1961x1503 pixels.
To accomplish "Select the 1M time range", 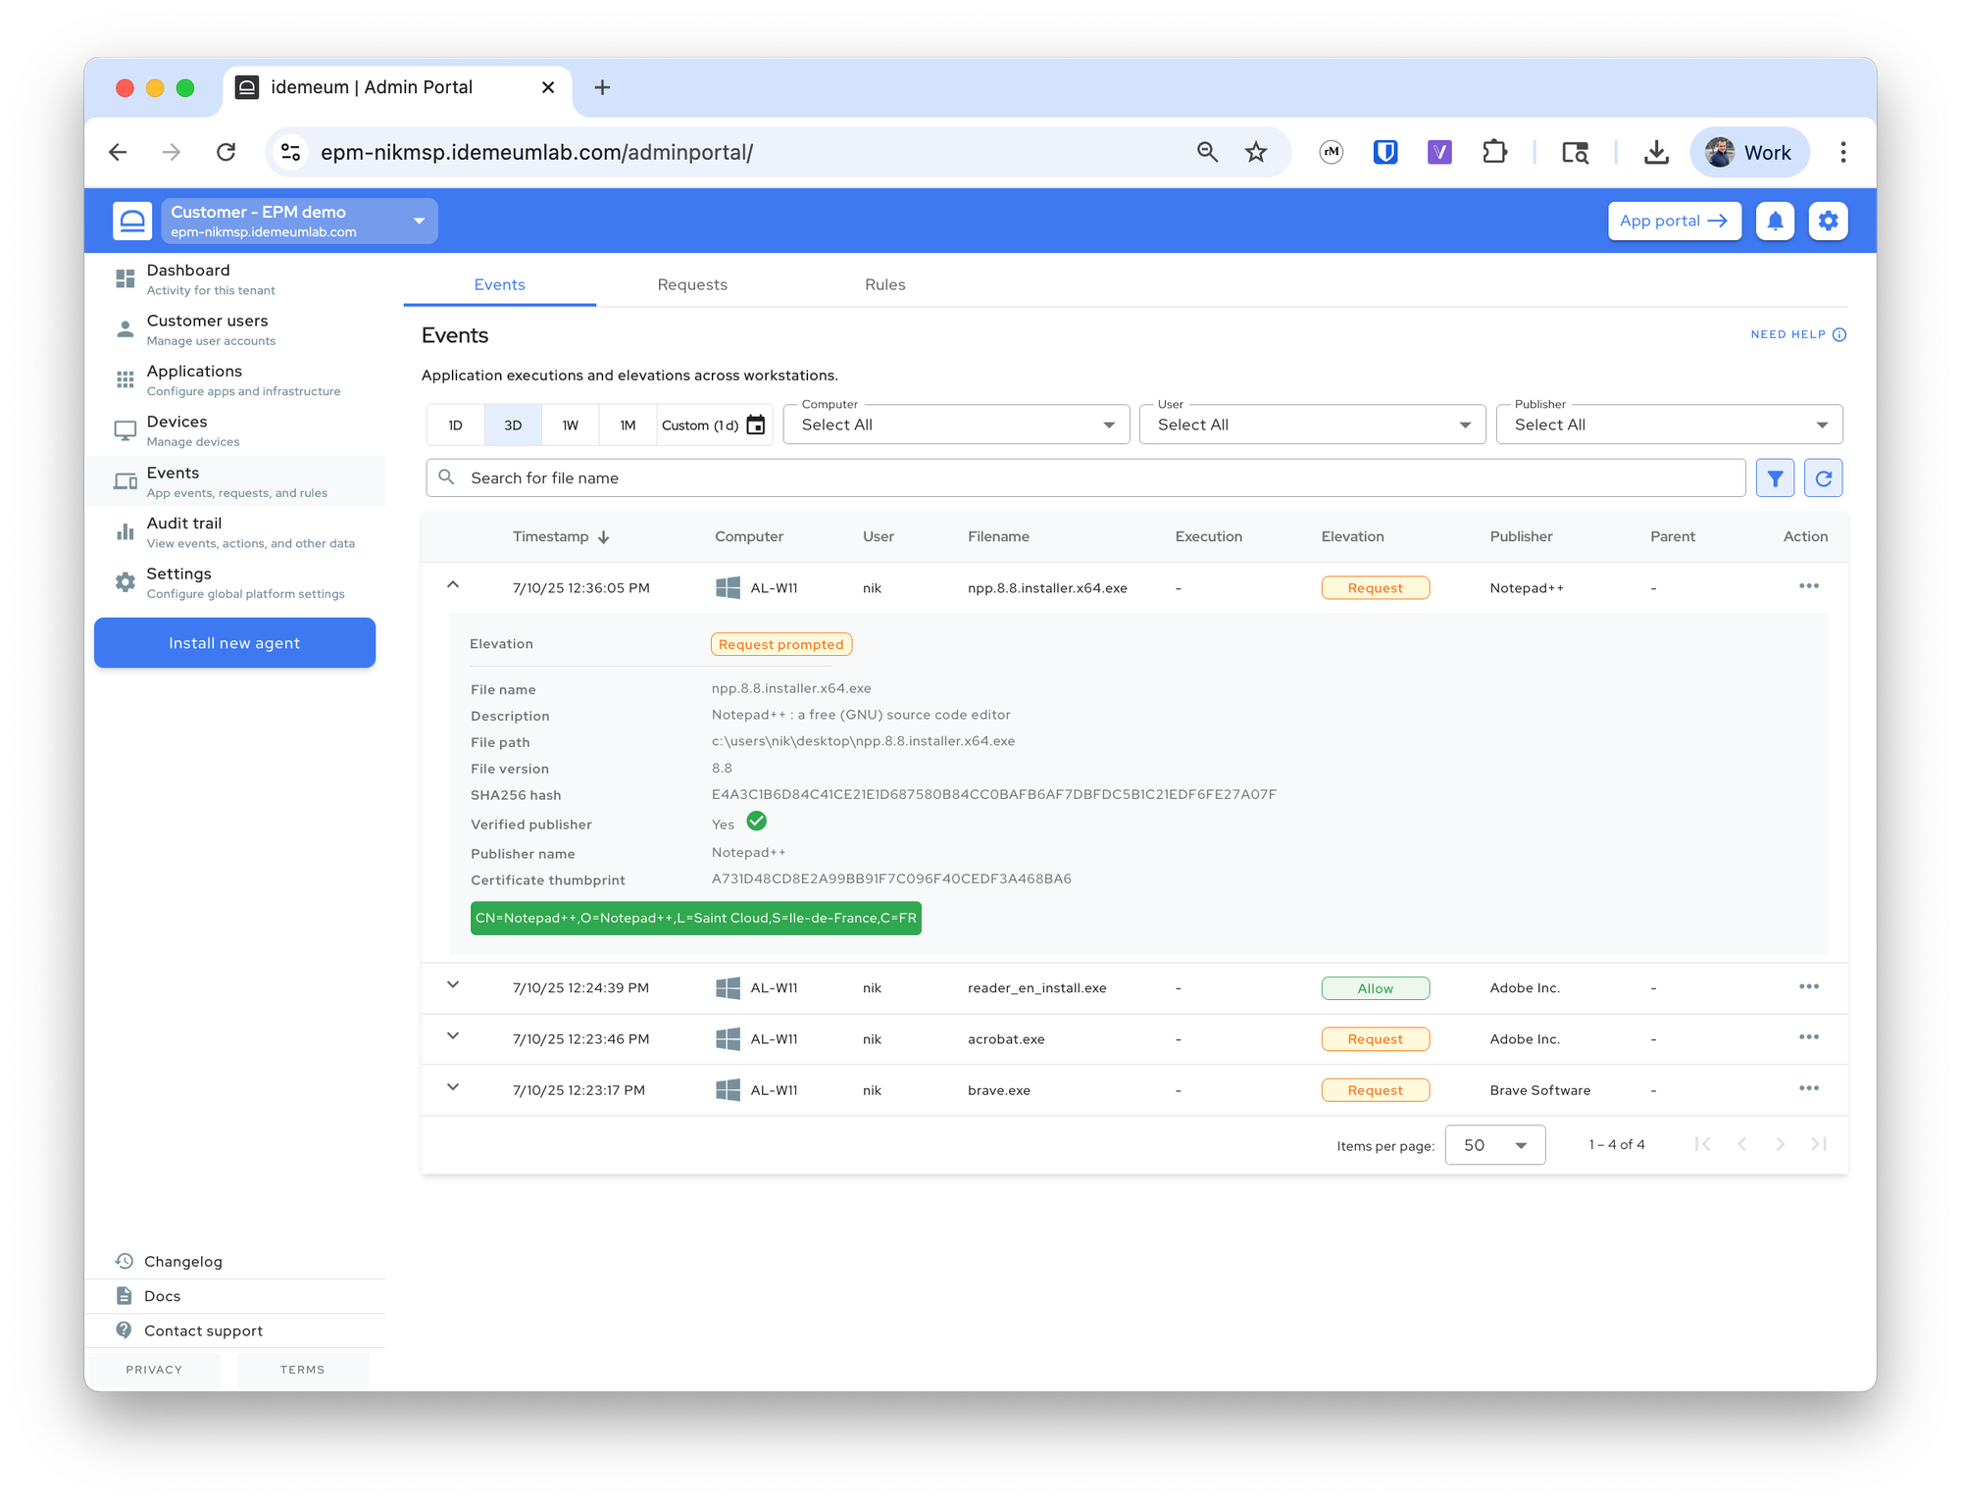I will (x=628, y=426).
